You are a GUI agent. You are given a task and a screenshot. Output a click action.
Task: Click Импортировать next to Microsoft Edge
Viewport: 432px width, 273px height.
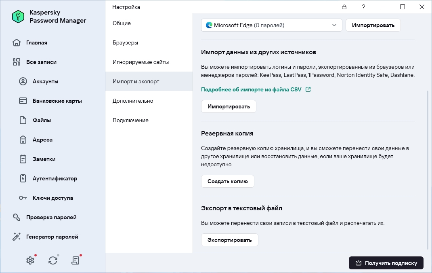tap(373, 25)
